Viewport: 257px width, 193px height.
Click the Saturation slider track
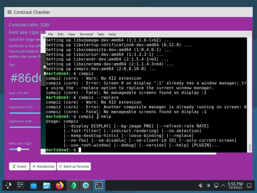[x=25, y=113]
